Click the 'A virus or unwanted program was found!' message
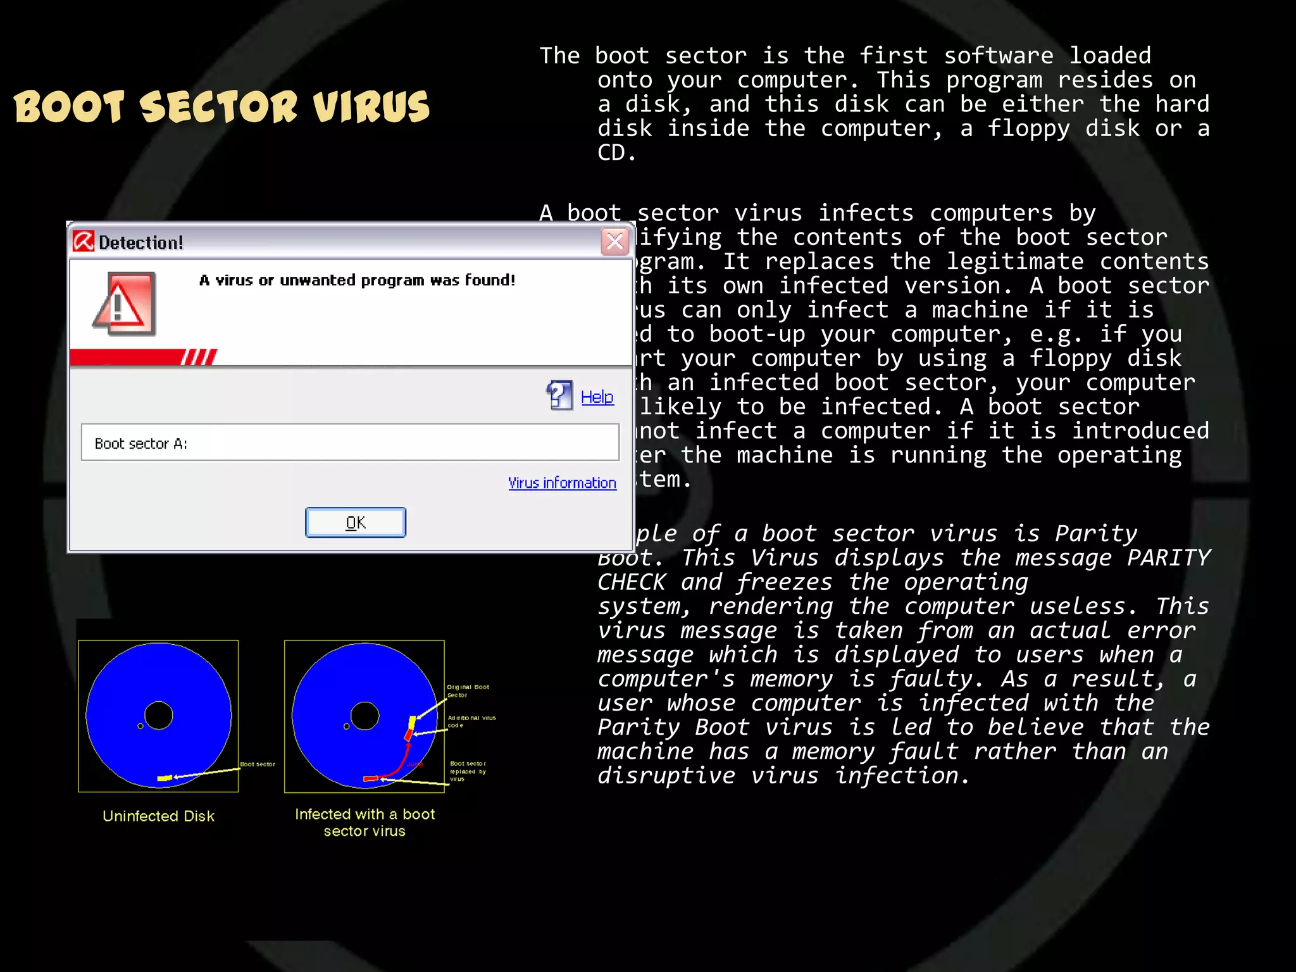The height and width of the screenshot is (972, 1296). (x=358, y=280)
